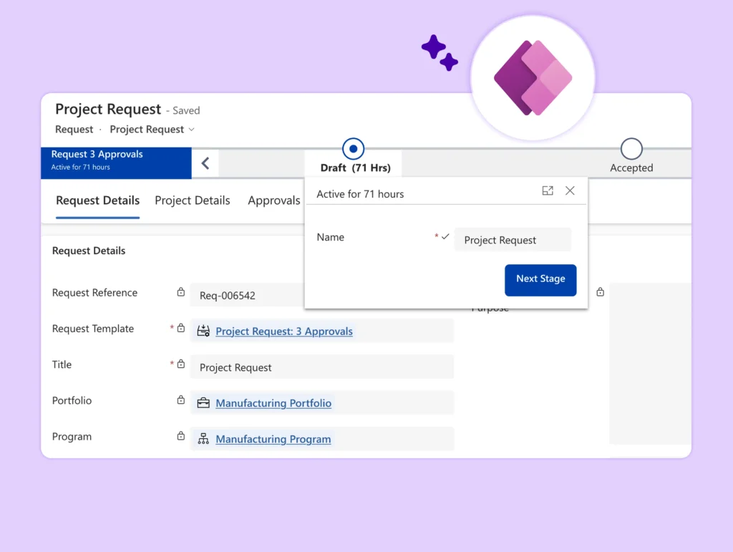Click the program hierarchy icon

click(x=203, y=439)
